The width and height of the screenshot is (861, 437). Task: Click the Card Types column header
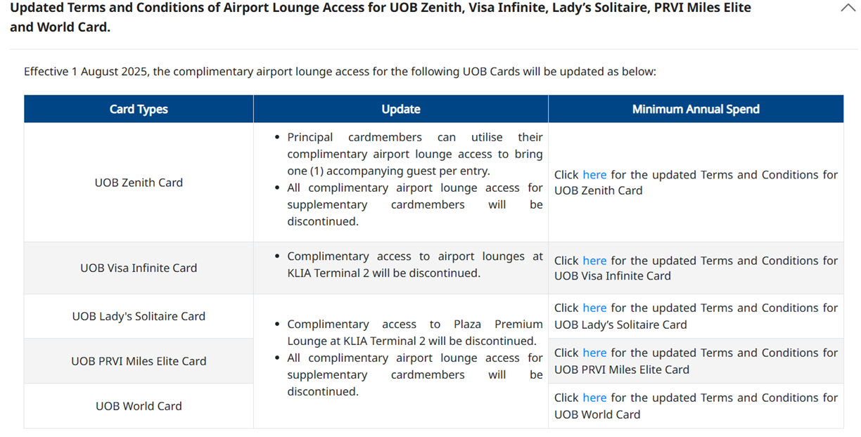pos(139,109)
